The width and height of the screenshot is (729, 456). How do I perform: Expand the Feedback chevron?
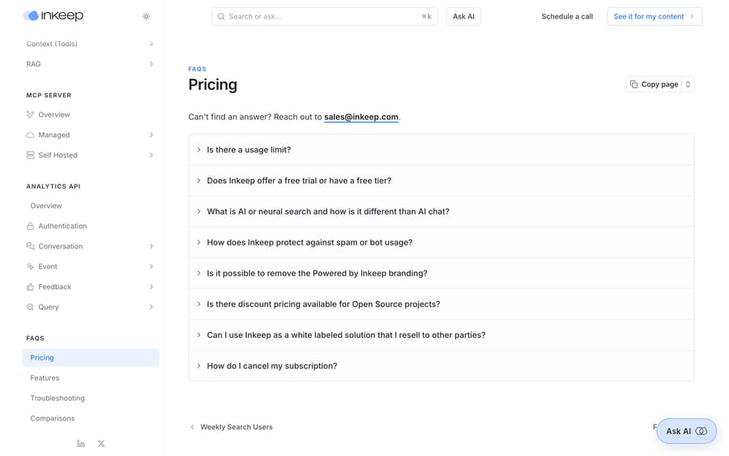[x=151, y=287]
